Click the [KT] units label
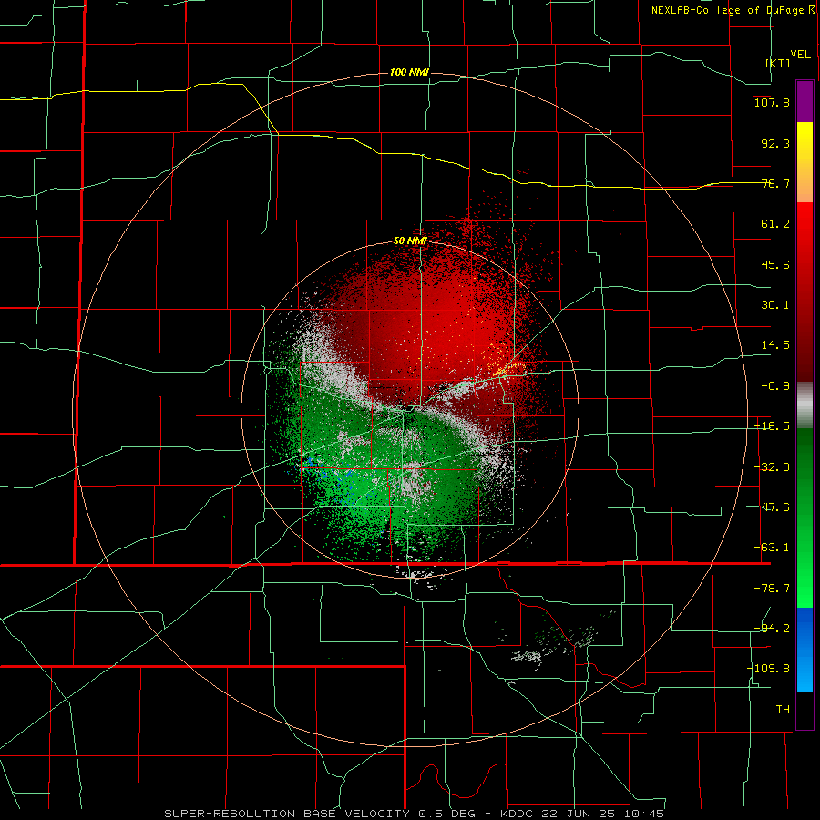This screenshot has width=820, height=820. 778,63
